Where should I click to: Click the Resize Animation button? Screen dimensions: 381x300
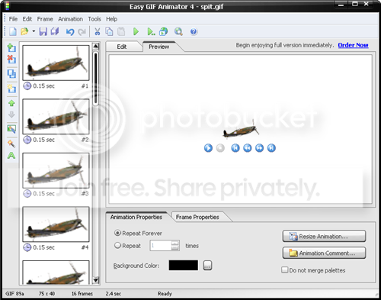tap(324, 236)
